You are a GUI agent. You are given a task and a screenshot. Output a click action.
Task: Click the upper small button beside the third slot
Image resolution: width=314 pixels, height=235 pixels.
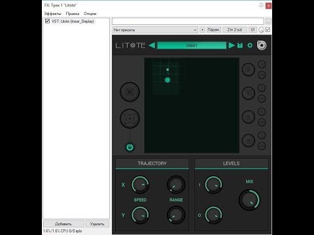coord(262,112)
